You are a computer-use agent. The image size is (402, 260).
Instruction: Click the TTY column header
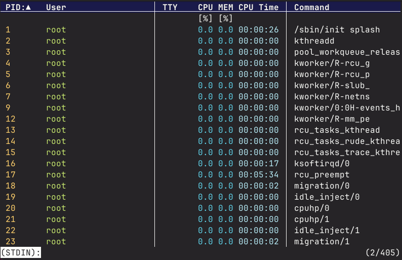(170, 8)
